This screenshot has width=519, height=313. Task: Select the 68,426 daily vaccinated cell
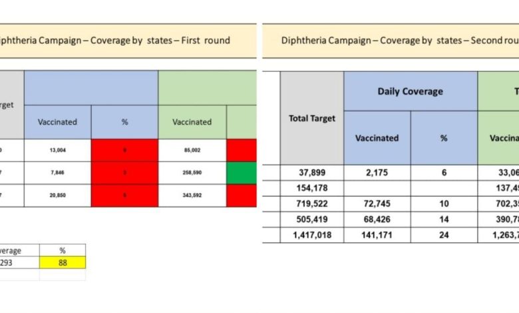[377, 219]
